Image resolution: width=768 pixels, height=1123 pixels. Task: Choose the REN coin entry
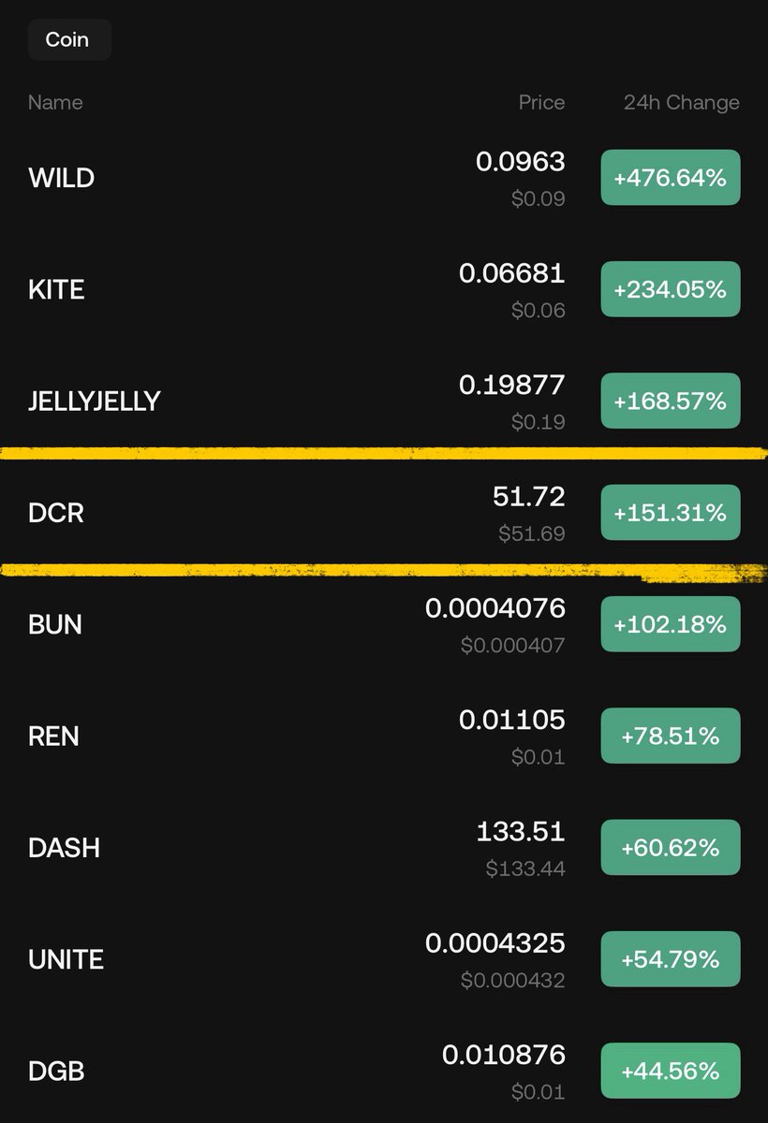coord(53,736)
